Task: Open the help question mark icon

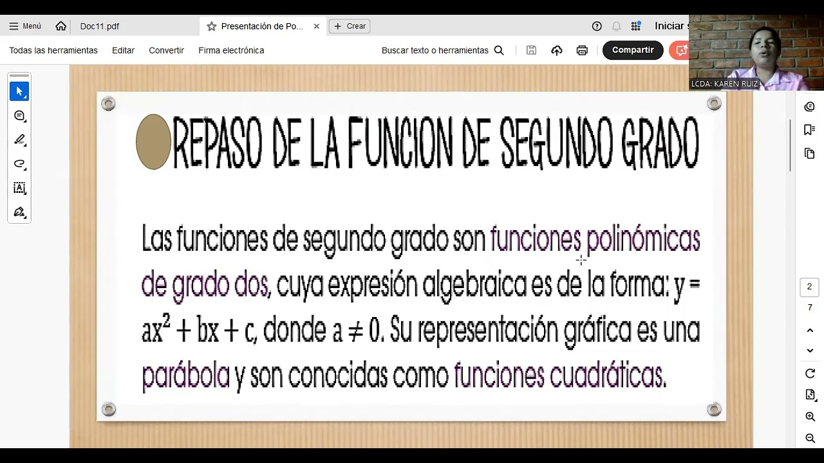Action: pyautogui.click(x=597, y=26)
